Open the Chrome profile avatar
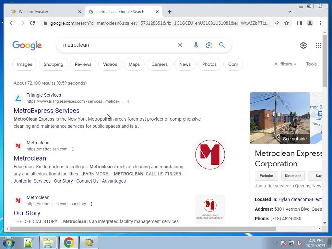Image resolution: width=332 pixels, height=249 pixels. tap(310, 23)
